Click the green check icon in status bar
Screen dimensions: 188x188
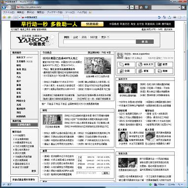[150, 185]
